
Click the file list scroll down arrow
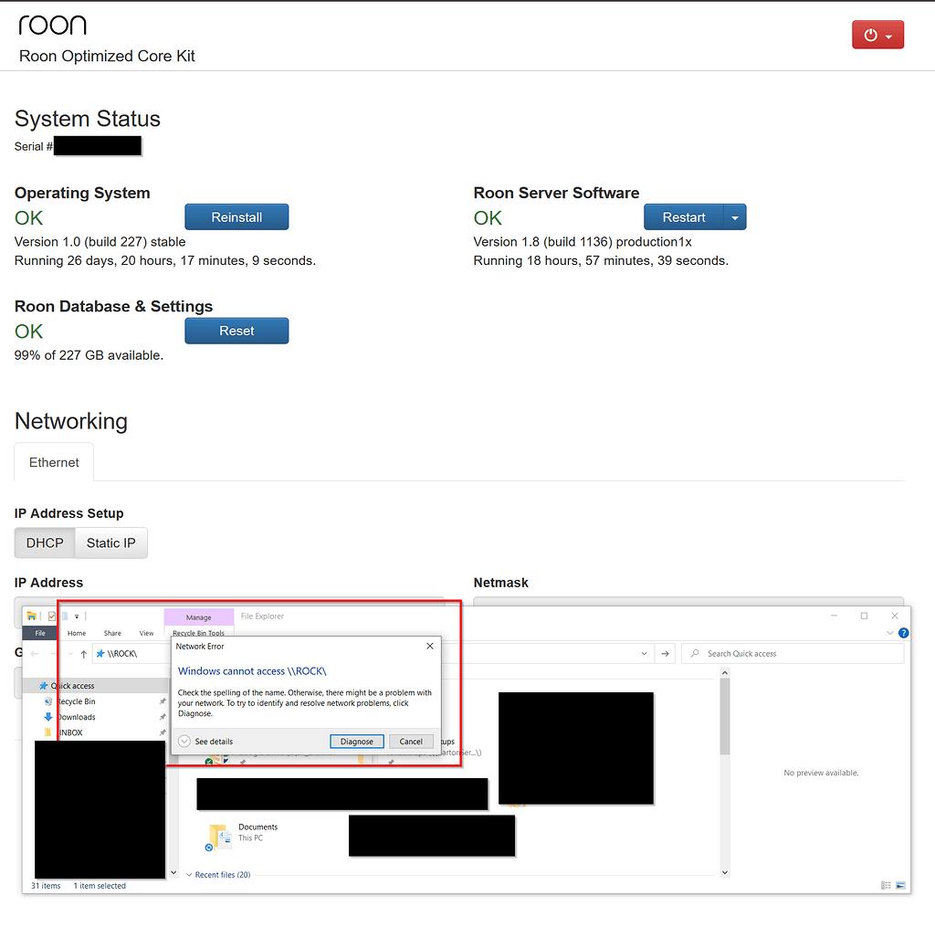point(724,872)
